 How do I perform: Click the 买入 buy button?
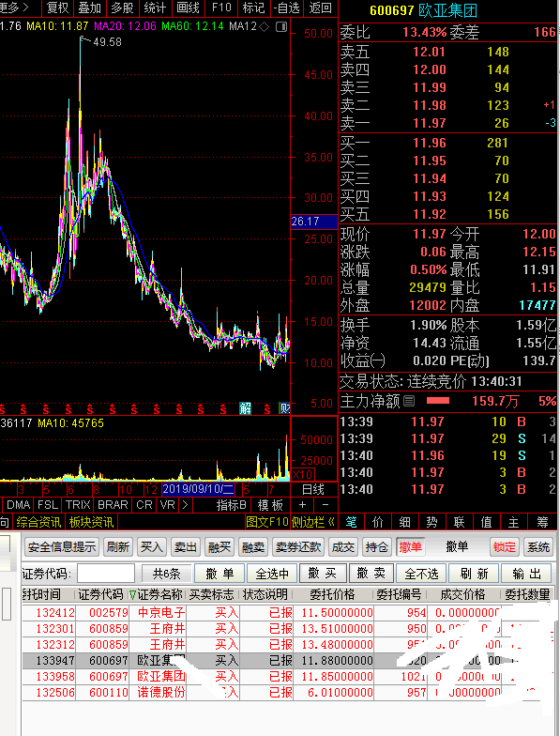point(152,546)
